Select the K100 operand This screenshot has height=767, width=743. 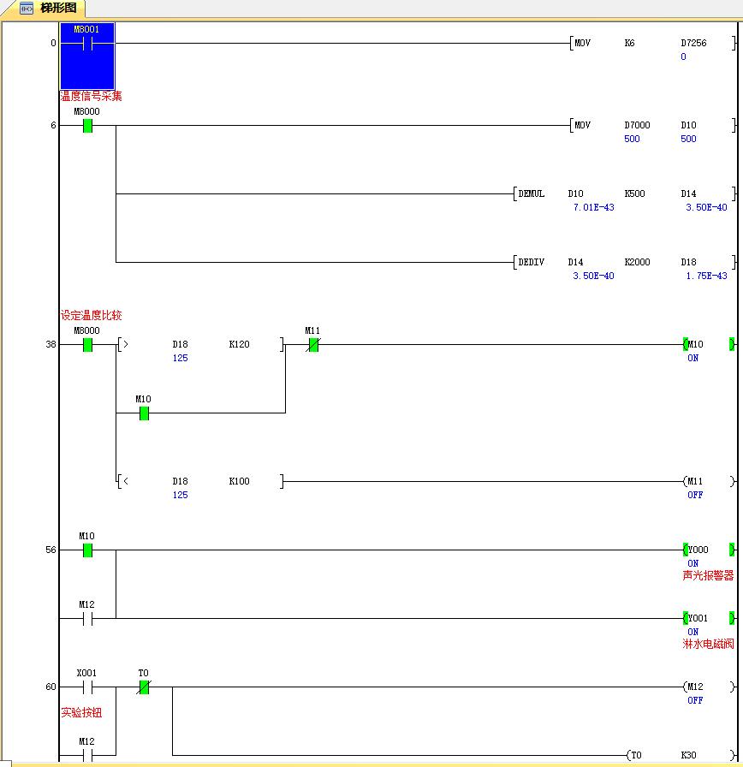tap(239, 481)
